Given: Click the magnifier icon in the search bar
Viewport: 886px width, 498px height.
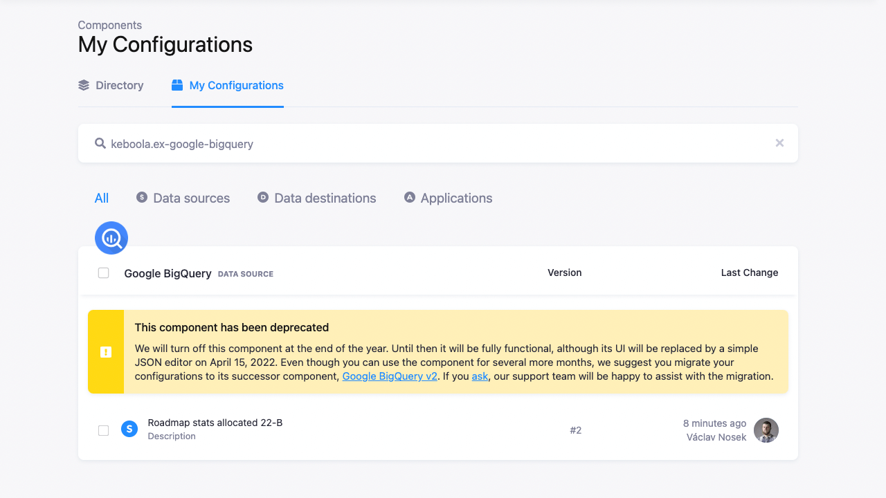Looking at the screenshot, I should point(98,143).
